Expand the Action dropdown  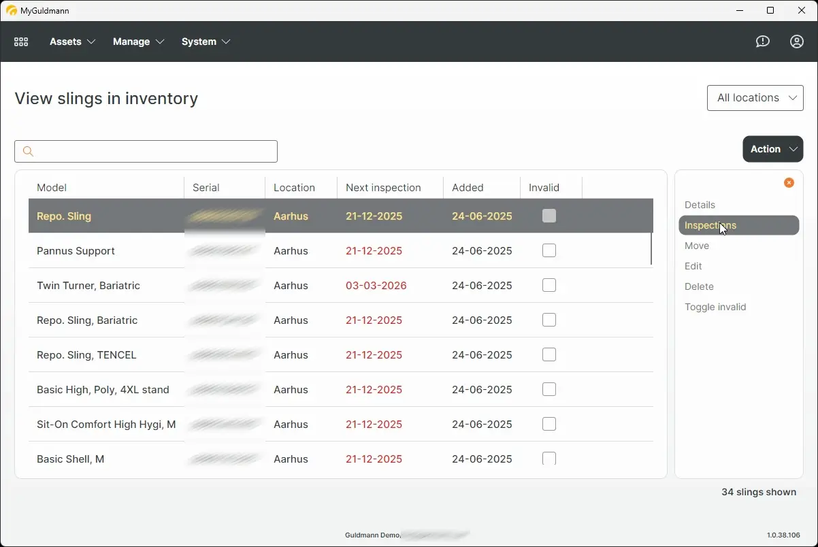pos(772,149)
